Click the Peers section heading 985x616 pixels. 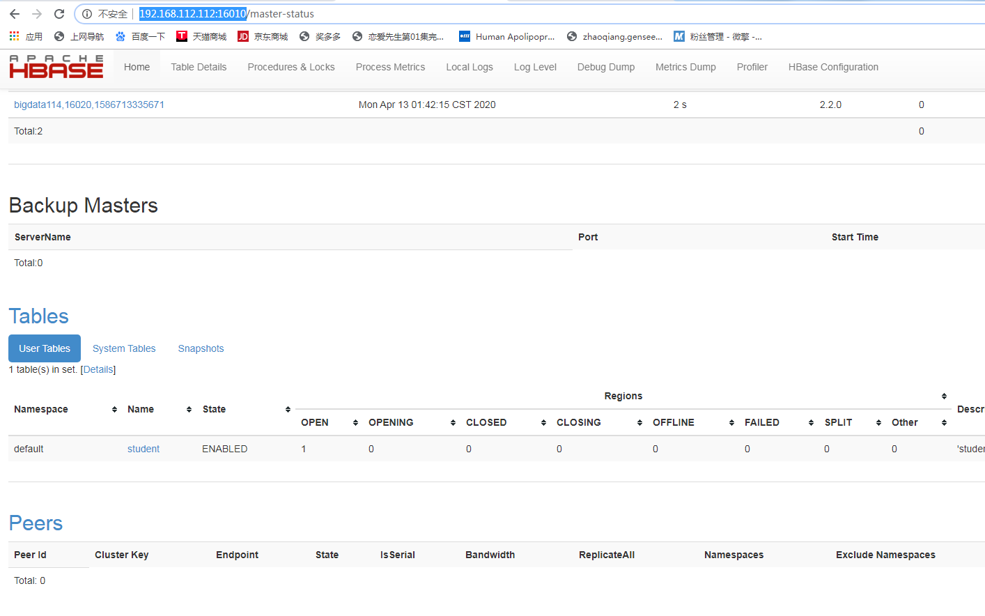point(36,523)
